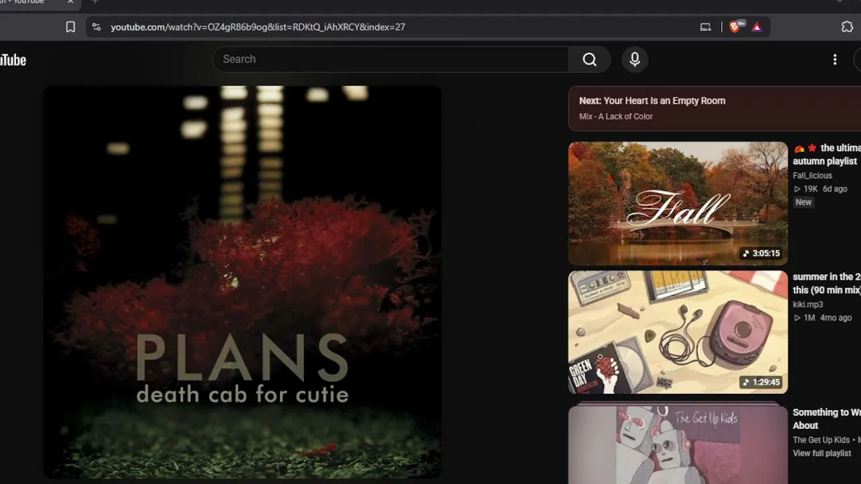Open the Brave Rewards triangle icon

(x=757, y=27)
